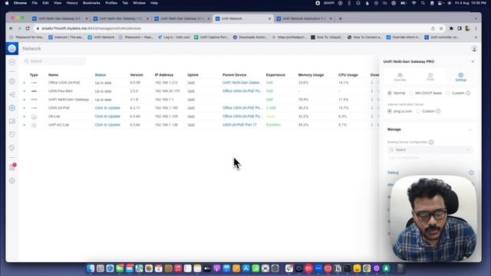
Task: Click the UniFi logo in the sidebar
Action: 12,48
